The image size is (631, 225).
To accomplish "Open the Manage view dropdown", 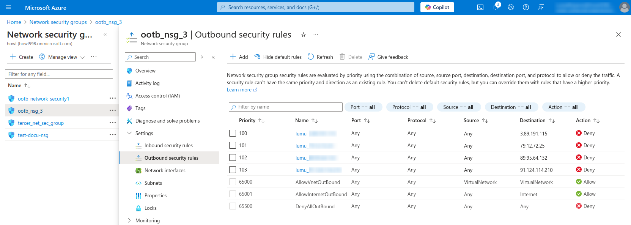I will 62,57.
